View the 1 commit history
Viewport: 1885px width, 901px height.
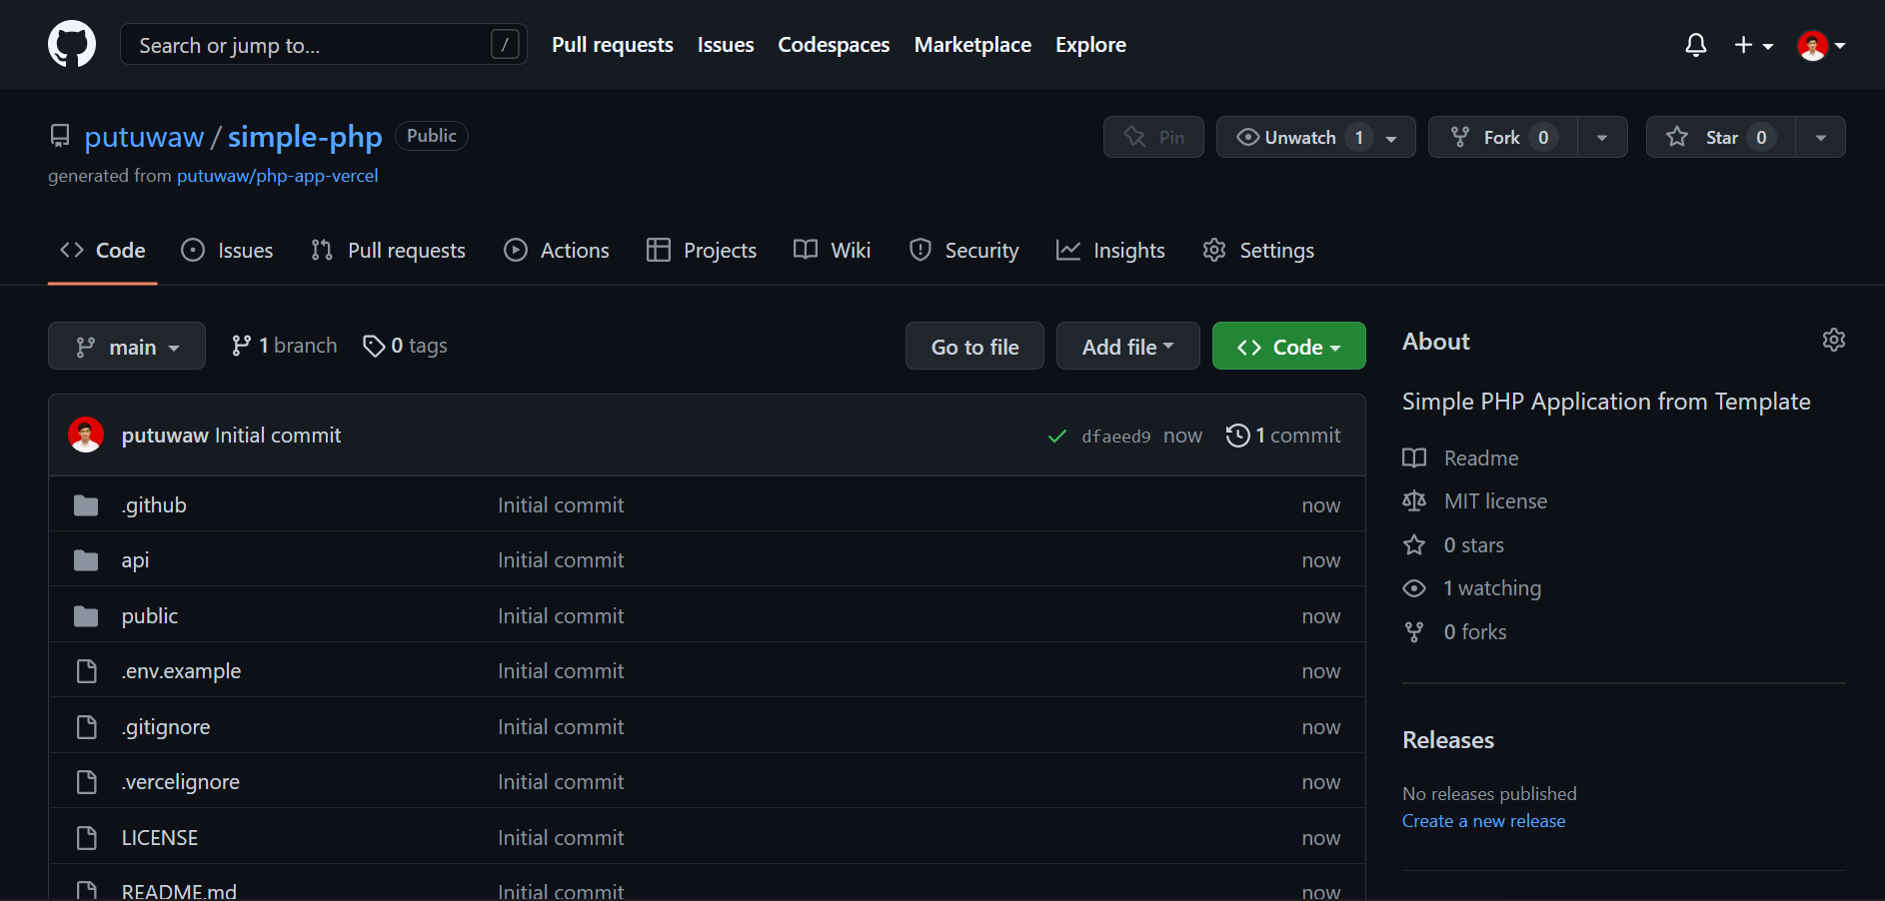(1283, 436)
